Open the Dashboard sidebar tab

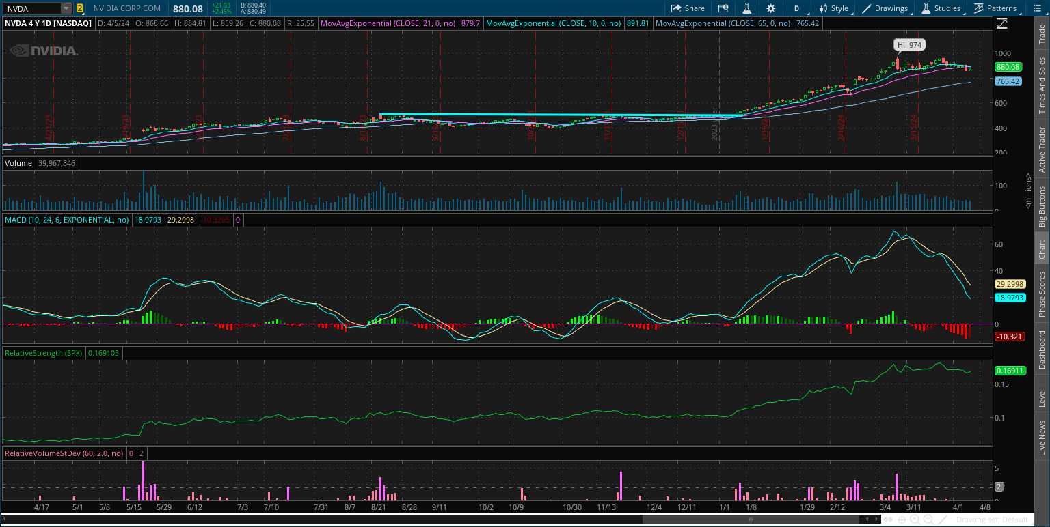point(1042,350)
